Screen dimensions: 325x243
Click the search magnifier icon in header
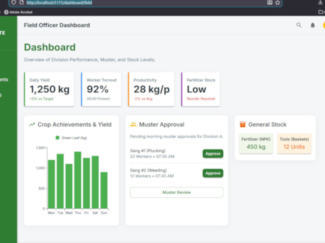pyautogui.click(x=299, y=25)
